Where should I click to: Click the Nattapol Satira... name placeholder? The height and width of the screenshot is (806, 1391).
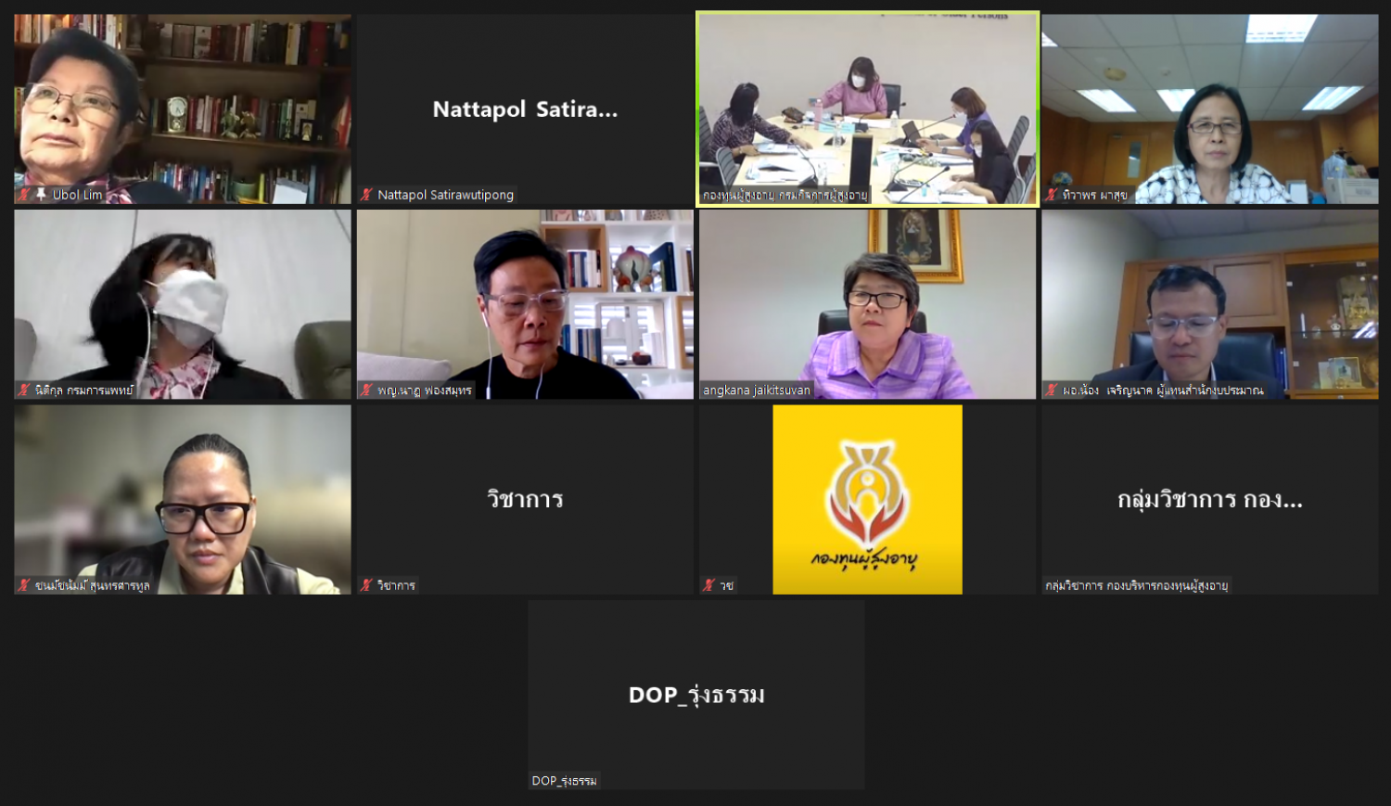(x=525, y=109)
